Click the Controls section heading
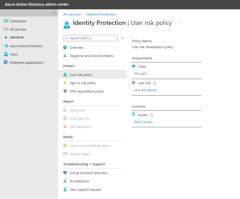This screenshot has width=240, height=199. click(x=139, y=106)
